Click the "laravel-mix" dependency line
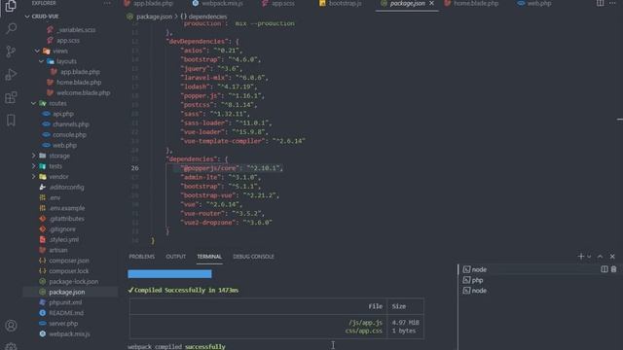The width and height of the screenshot is (623, 350). [225, 78]
